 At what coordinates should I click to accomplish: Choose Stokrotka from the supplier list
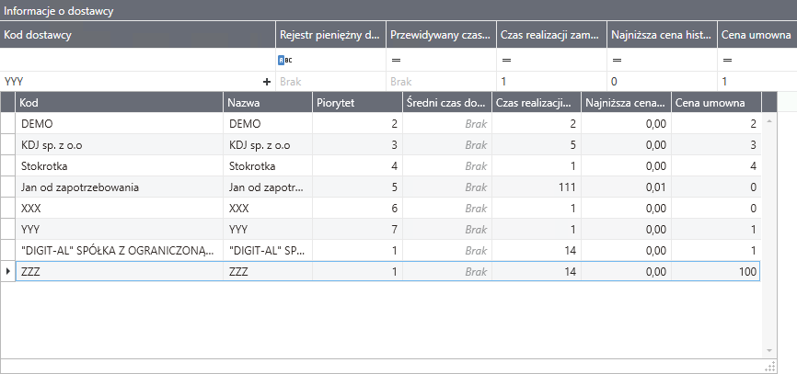(x=120, y=166)
